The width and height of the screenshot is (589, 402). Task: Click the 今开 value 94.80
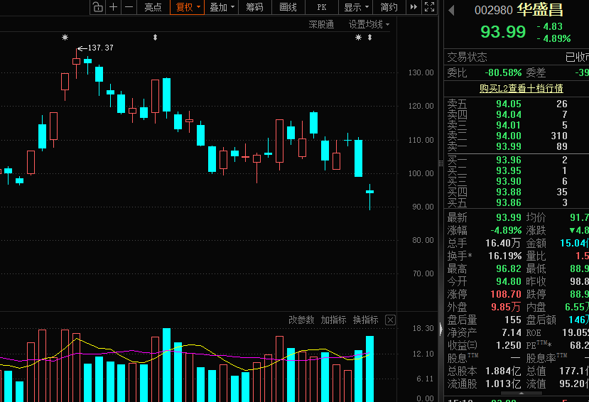508,281
